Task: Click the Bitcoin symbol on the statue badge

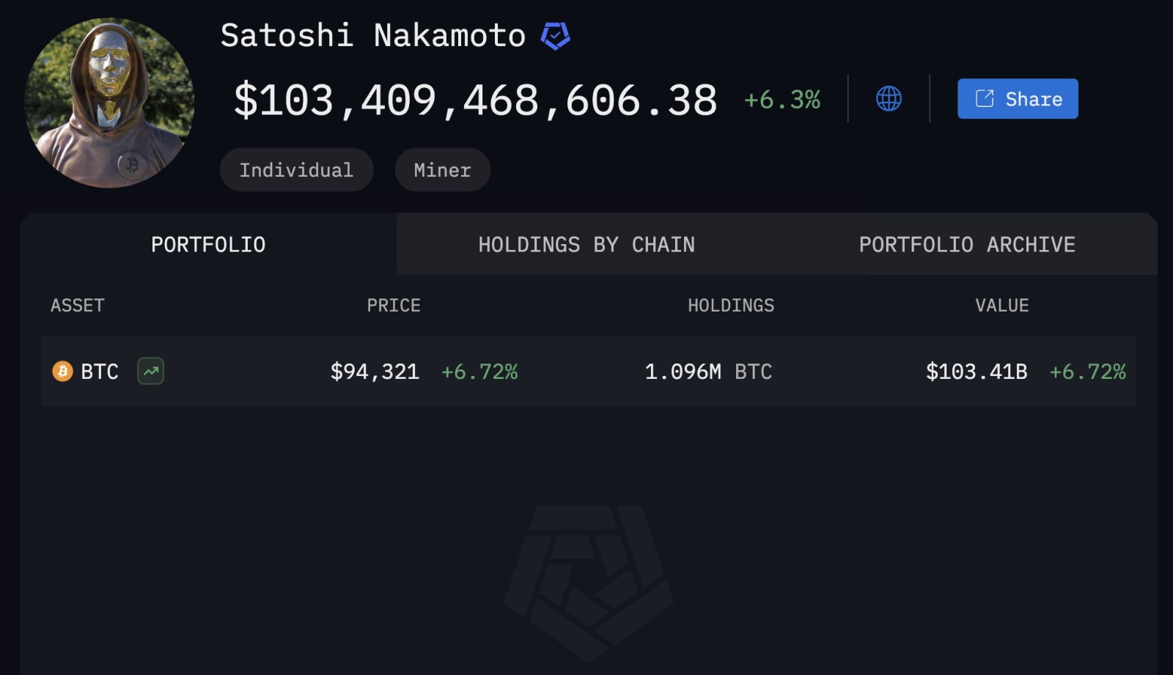Action: (x=132, y=164)
